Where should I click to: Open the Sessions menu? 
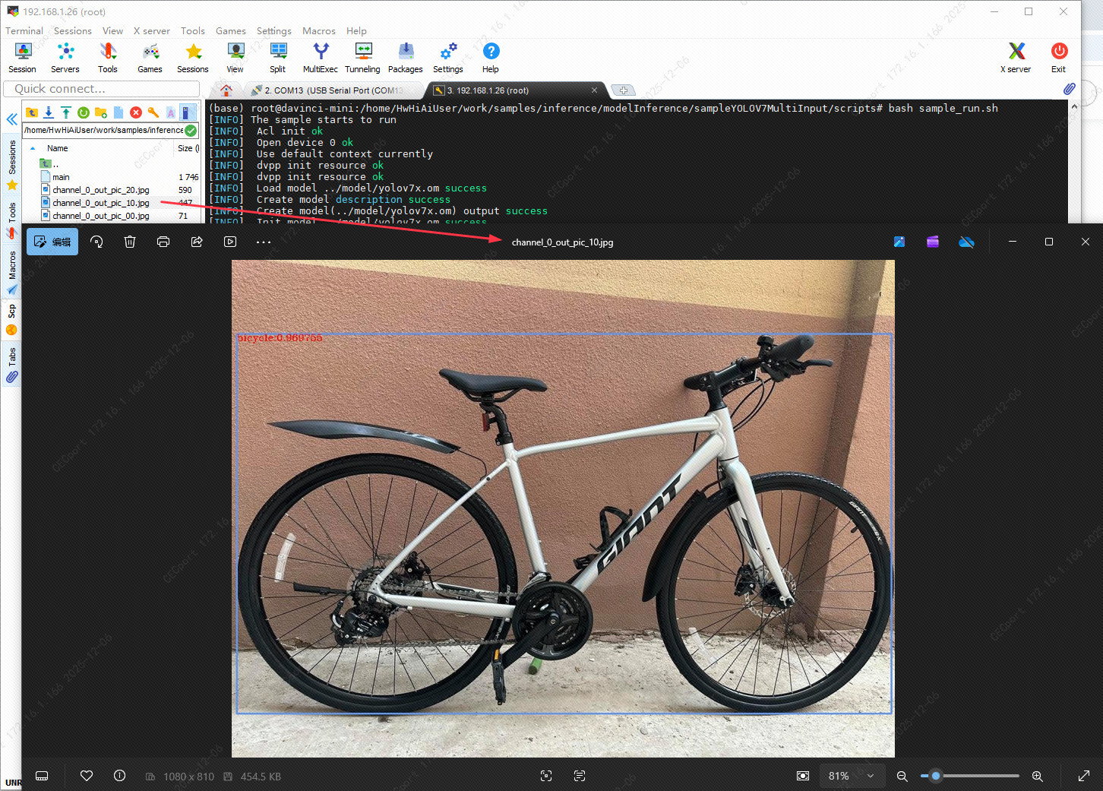coord(73,31)
